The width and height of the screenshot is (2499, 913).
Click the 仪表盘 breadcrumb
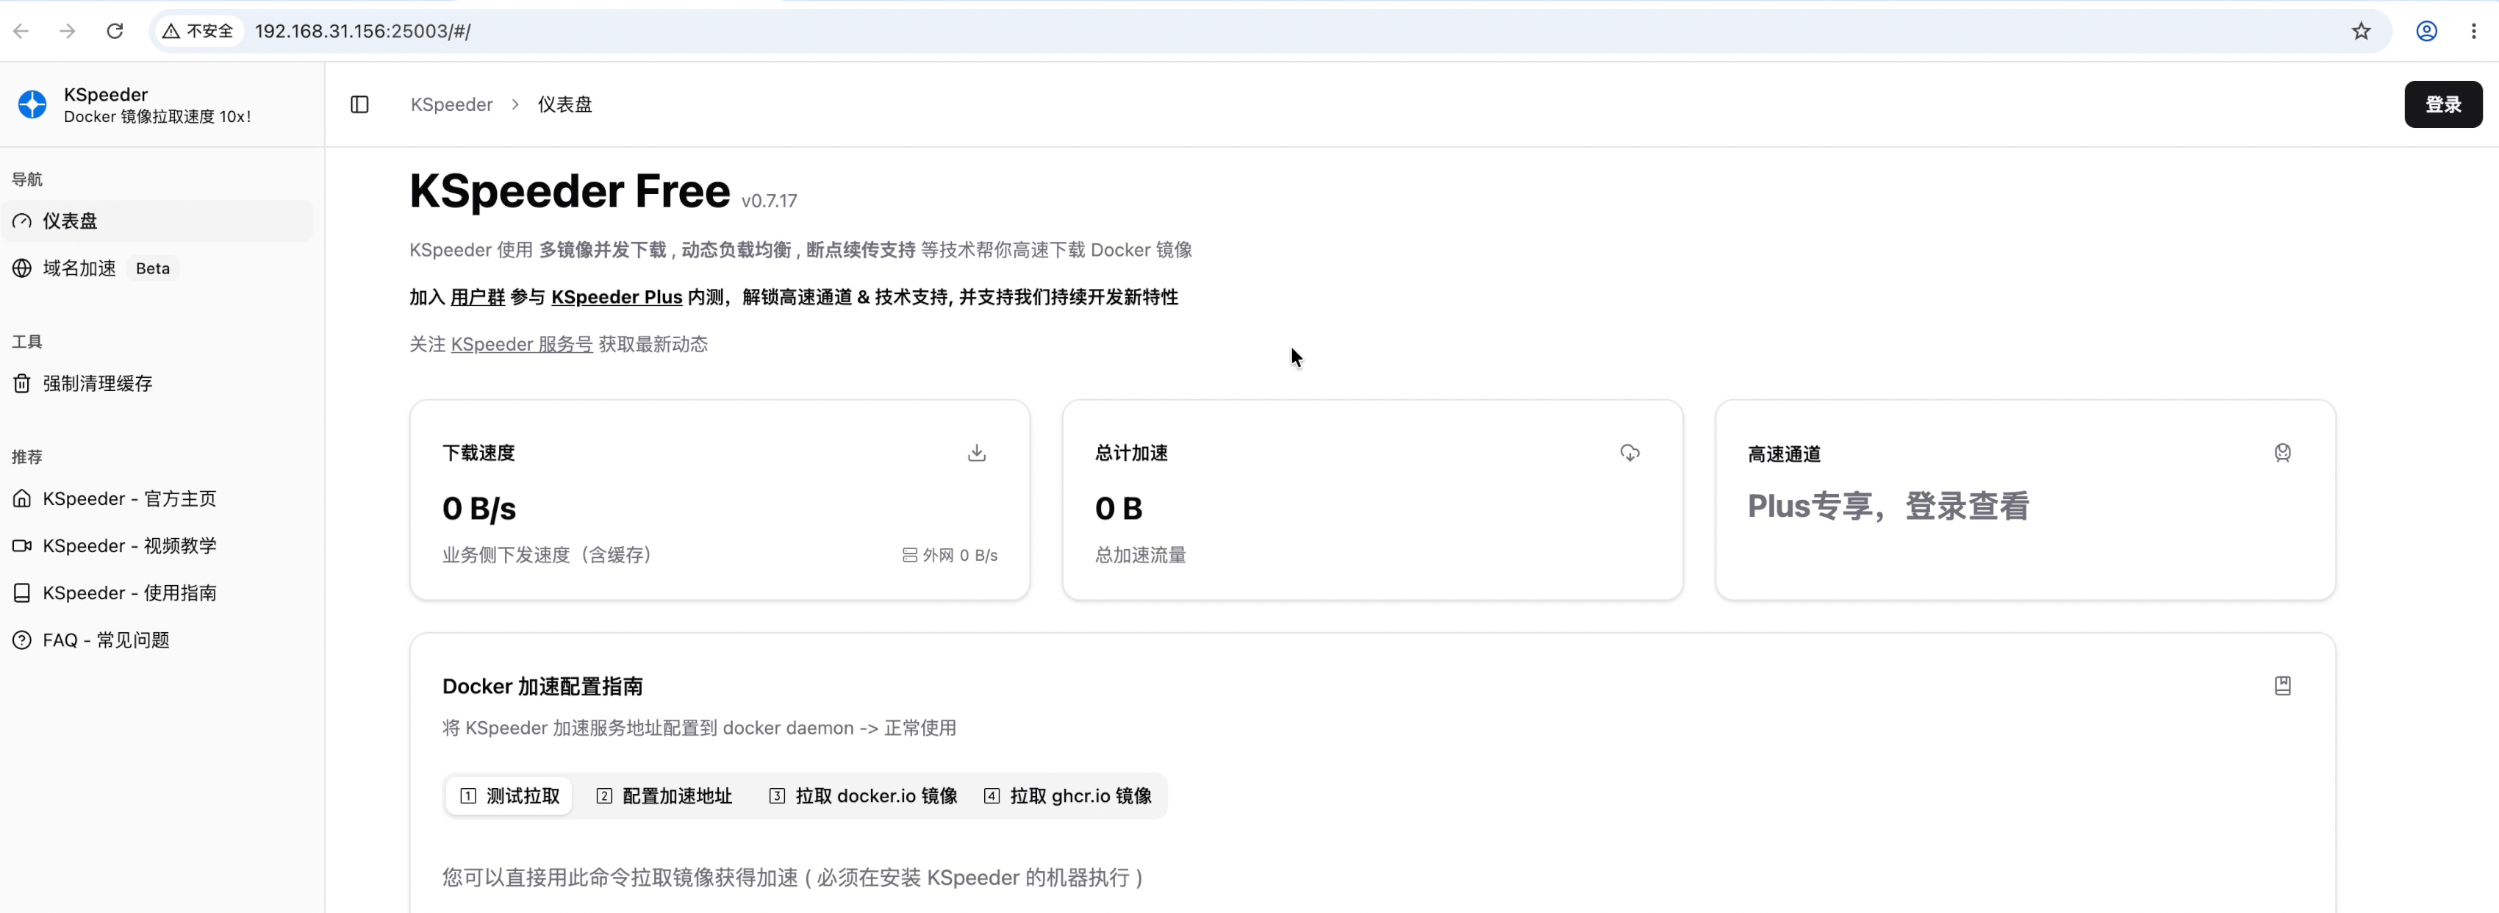(x=564, y=104)
